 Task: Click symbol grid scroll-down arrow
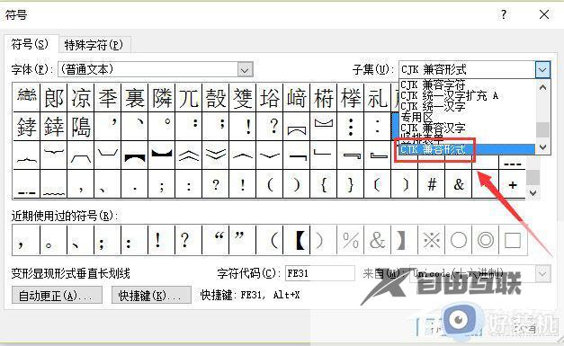(x=533, y=193)
